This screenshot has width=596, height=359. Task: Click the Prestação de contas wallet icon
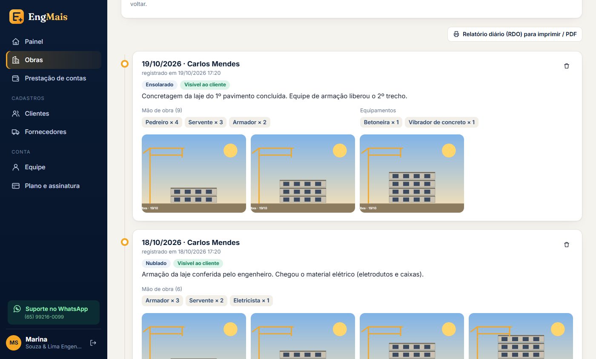[16, 78]
